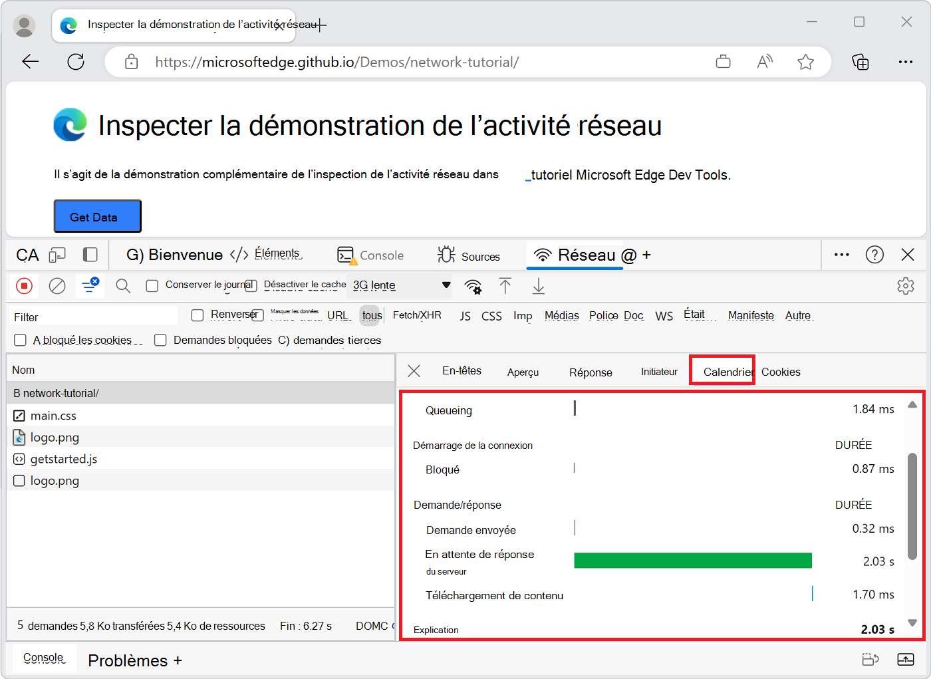Expand Quick View panel icon
931x679 pixels.
tap(906, 660)
